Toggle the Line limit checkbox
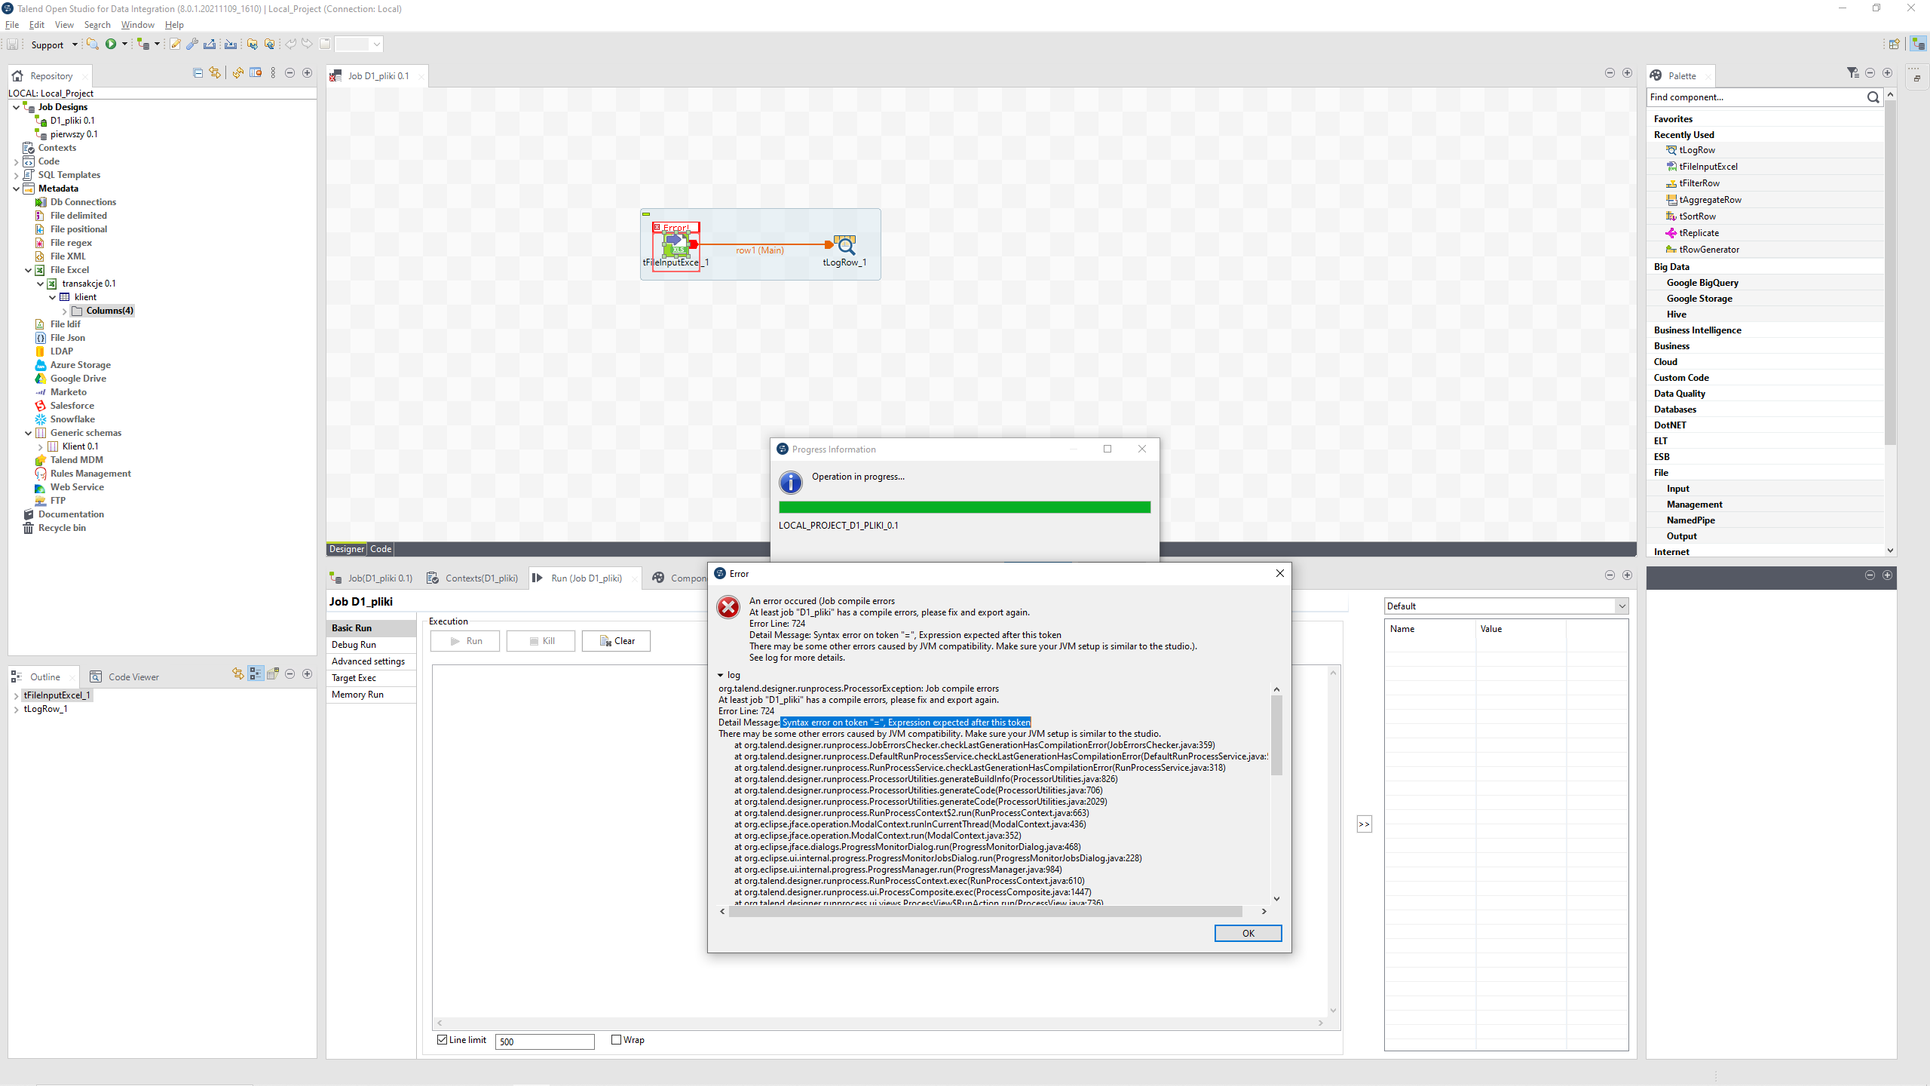1930x1086 pixels. [443, 1040]
